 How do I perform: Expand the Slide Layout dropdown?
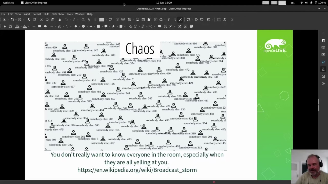click(x=212, y=20)
